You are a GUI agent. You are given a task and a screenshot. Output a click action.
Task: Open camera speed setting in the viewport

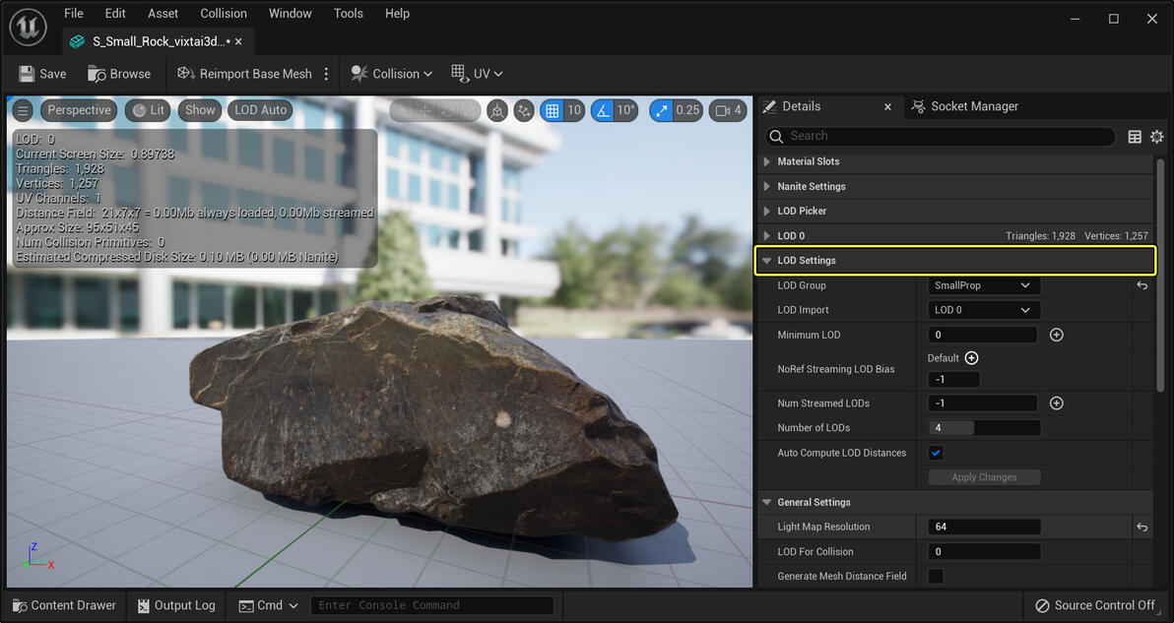point(728,110)
